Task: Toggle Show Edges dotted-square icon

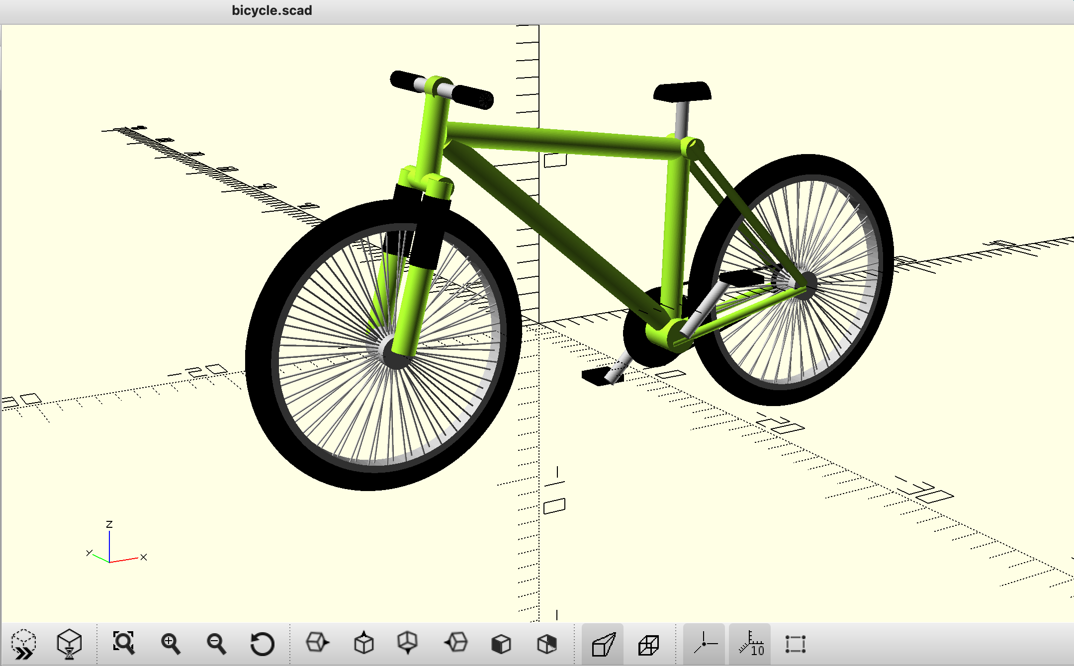Action: tap(795, 644)
